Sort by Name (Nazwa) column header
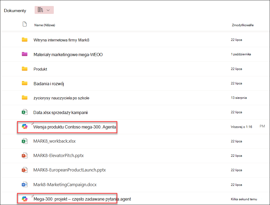Viewport: 270px width, 205px height. pos(45,25)
